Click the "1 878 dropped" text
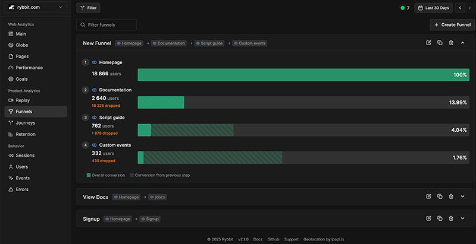This screenshot has width=476, height=244. pos(105,133)
